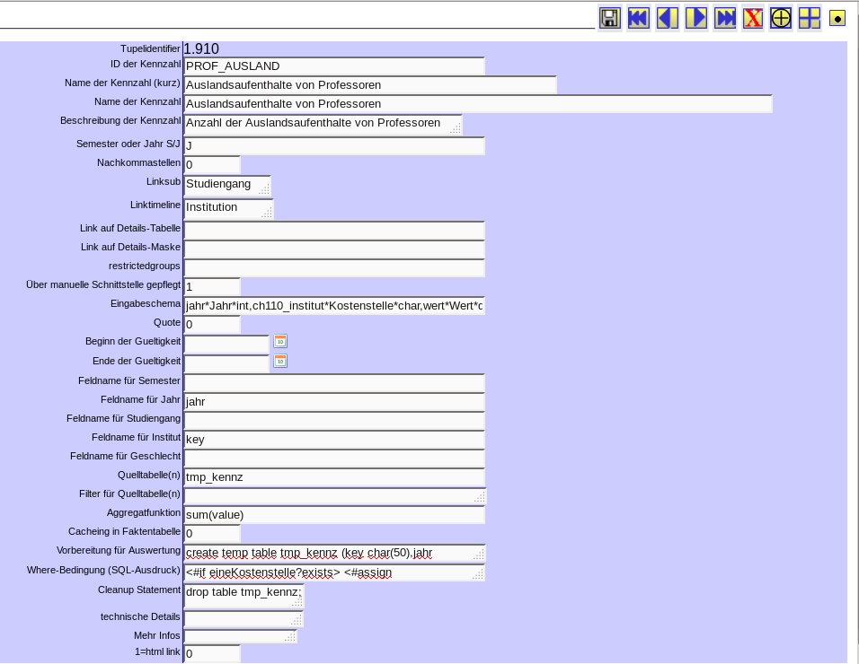
Task: Edit Name der Kennzahl (kurz) field
Action: coord(370,84)
